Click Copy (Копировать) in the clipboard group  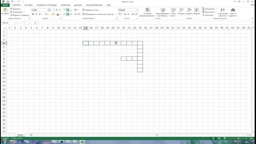pos(16,12)
